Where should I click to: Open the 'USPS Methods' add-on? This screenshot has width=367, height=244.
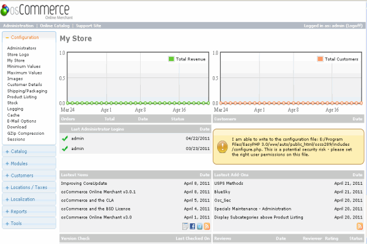click(229, 183)
